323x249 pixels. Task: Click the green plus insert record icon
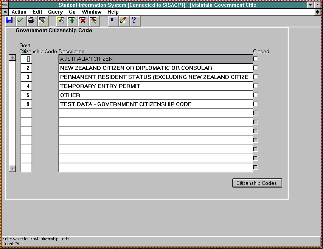[71, 20]
